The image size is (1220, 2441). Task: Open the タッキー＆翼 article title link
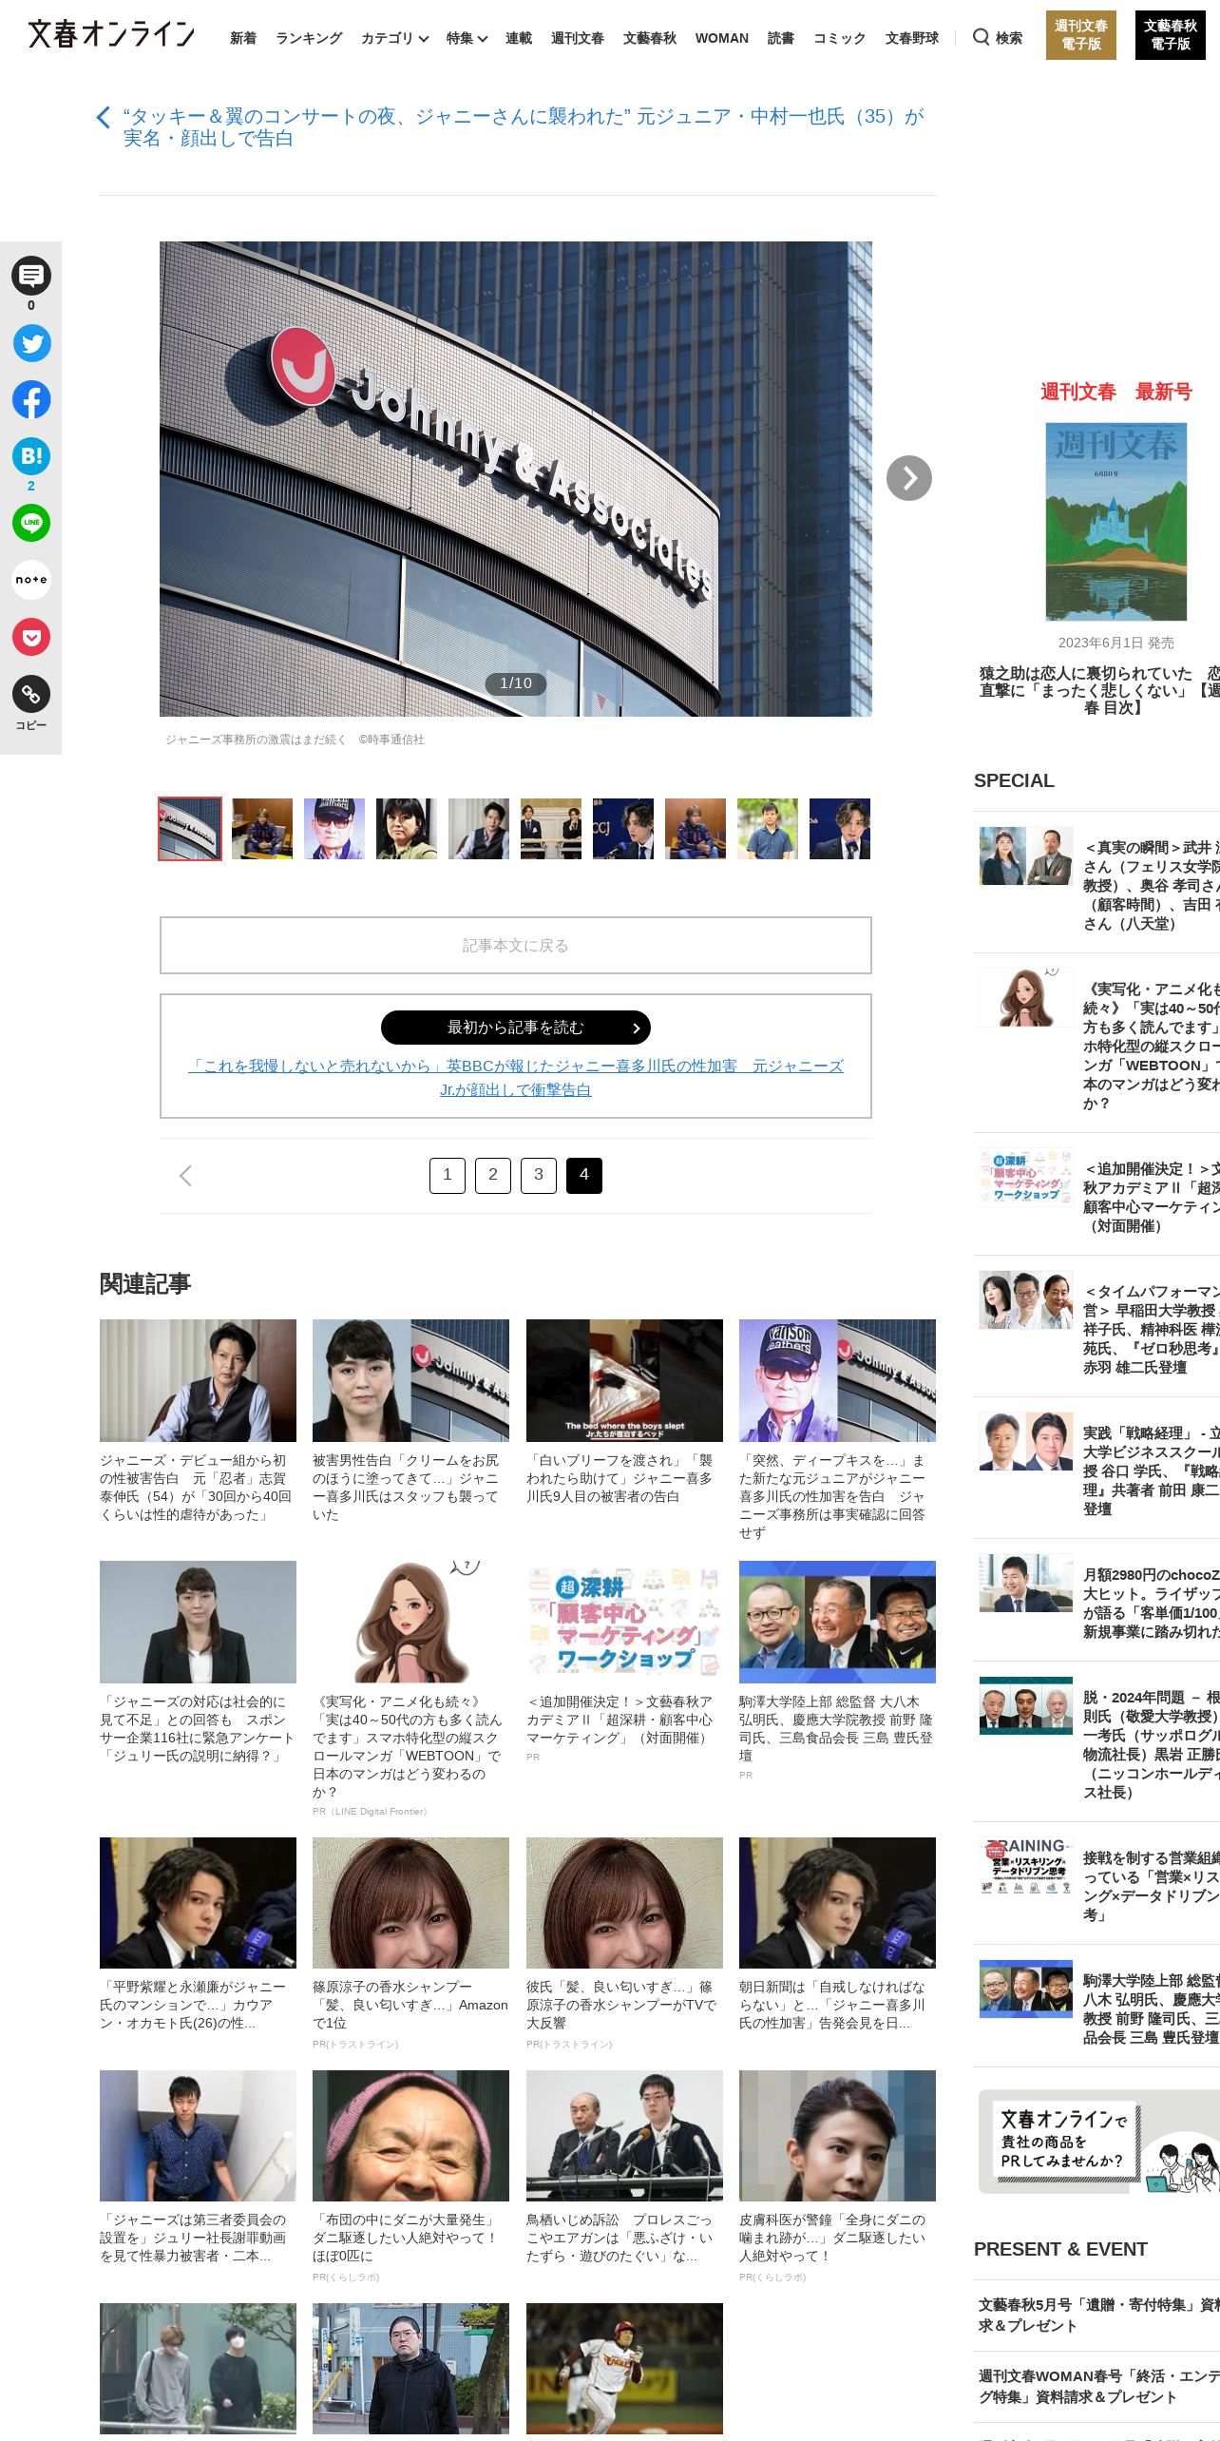coord(524,127)
